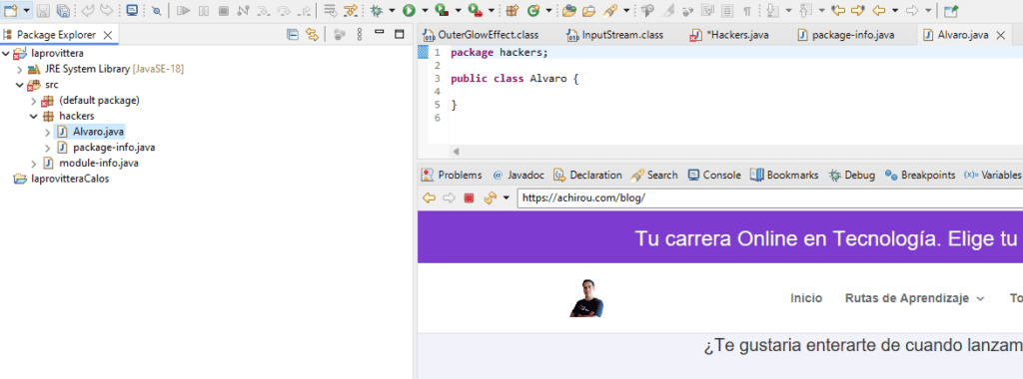Screen dimensions: 1023x379
Task: Click the Undo arrow in the toolbar
Action: click(88, 10)
